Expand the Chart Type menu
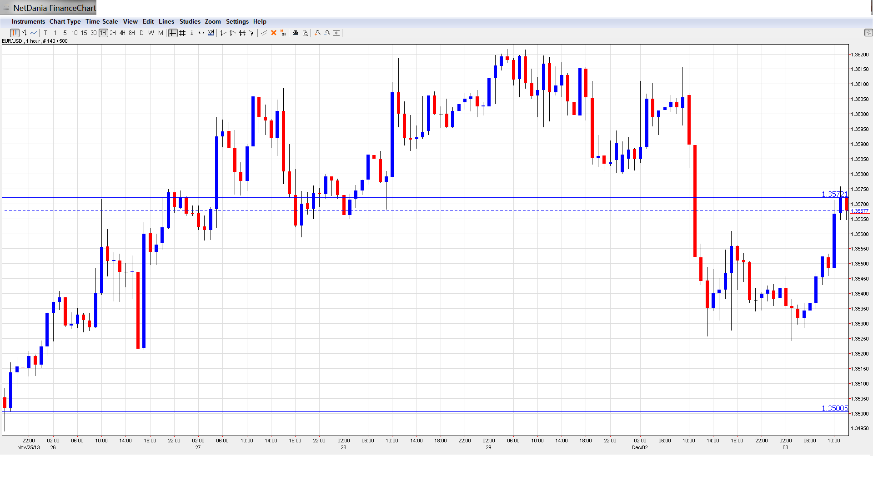This screenshot has height=491, width=873. pyautogui.click(x=65, y=21)
